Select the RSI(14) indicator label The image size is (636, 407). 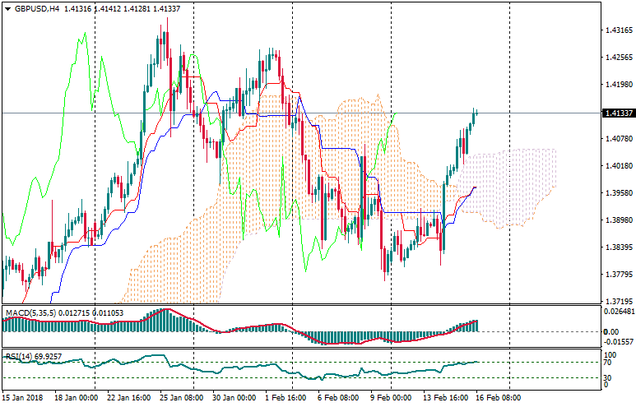pos(20,357)
